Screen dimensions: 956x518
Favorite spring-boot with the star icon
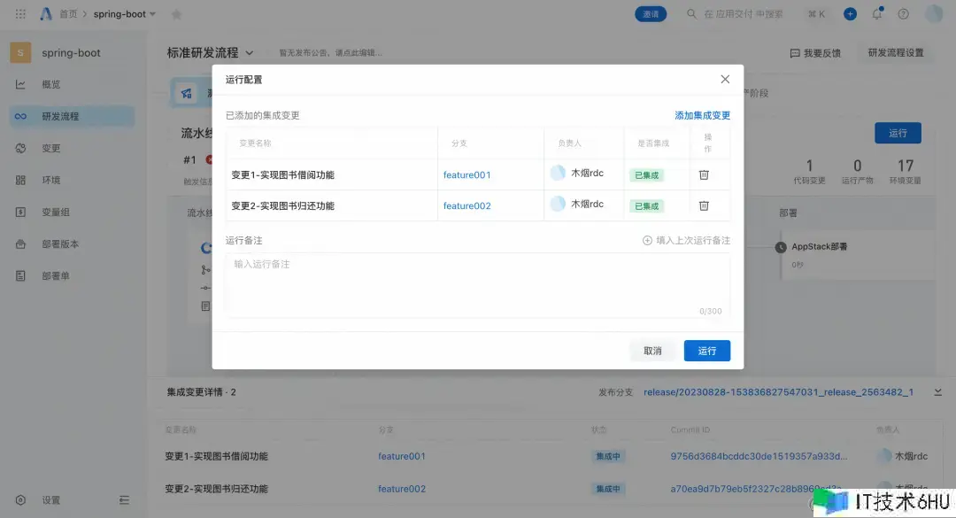[x=176, y=14]
